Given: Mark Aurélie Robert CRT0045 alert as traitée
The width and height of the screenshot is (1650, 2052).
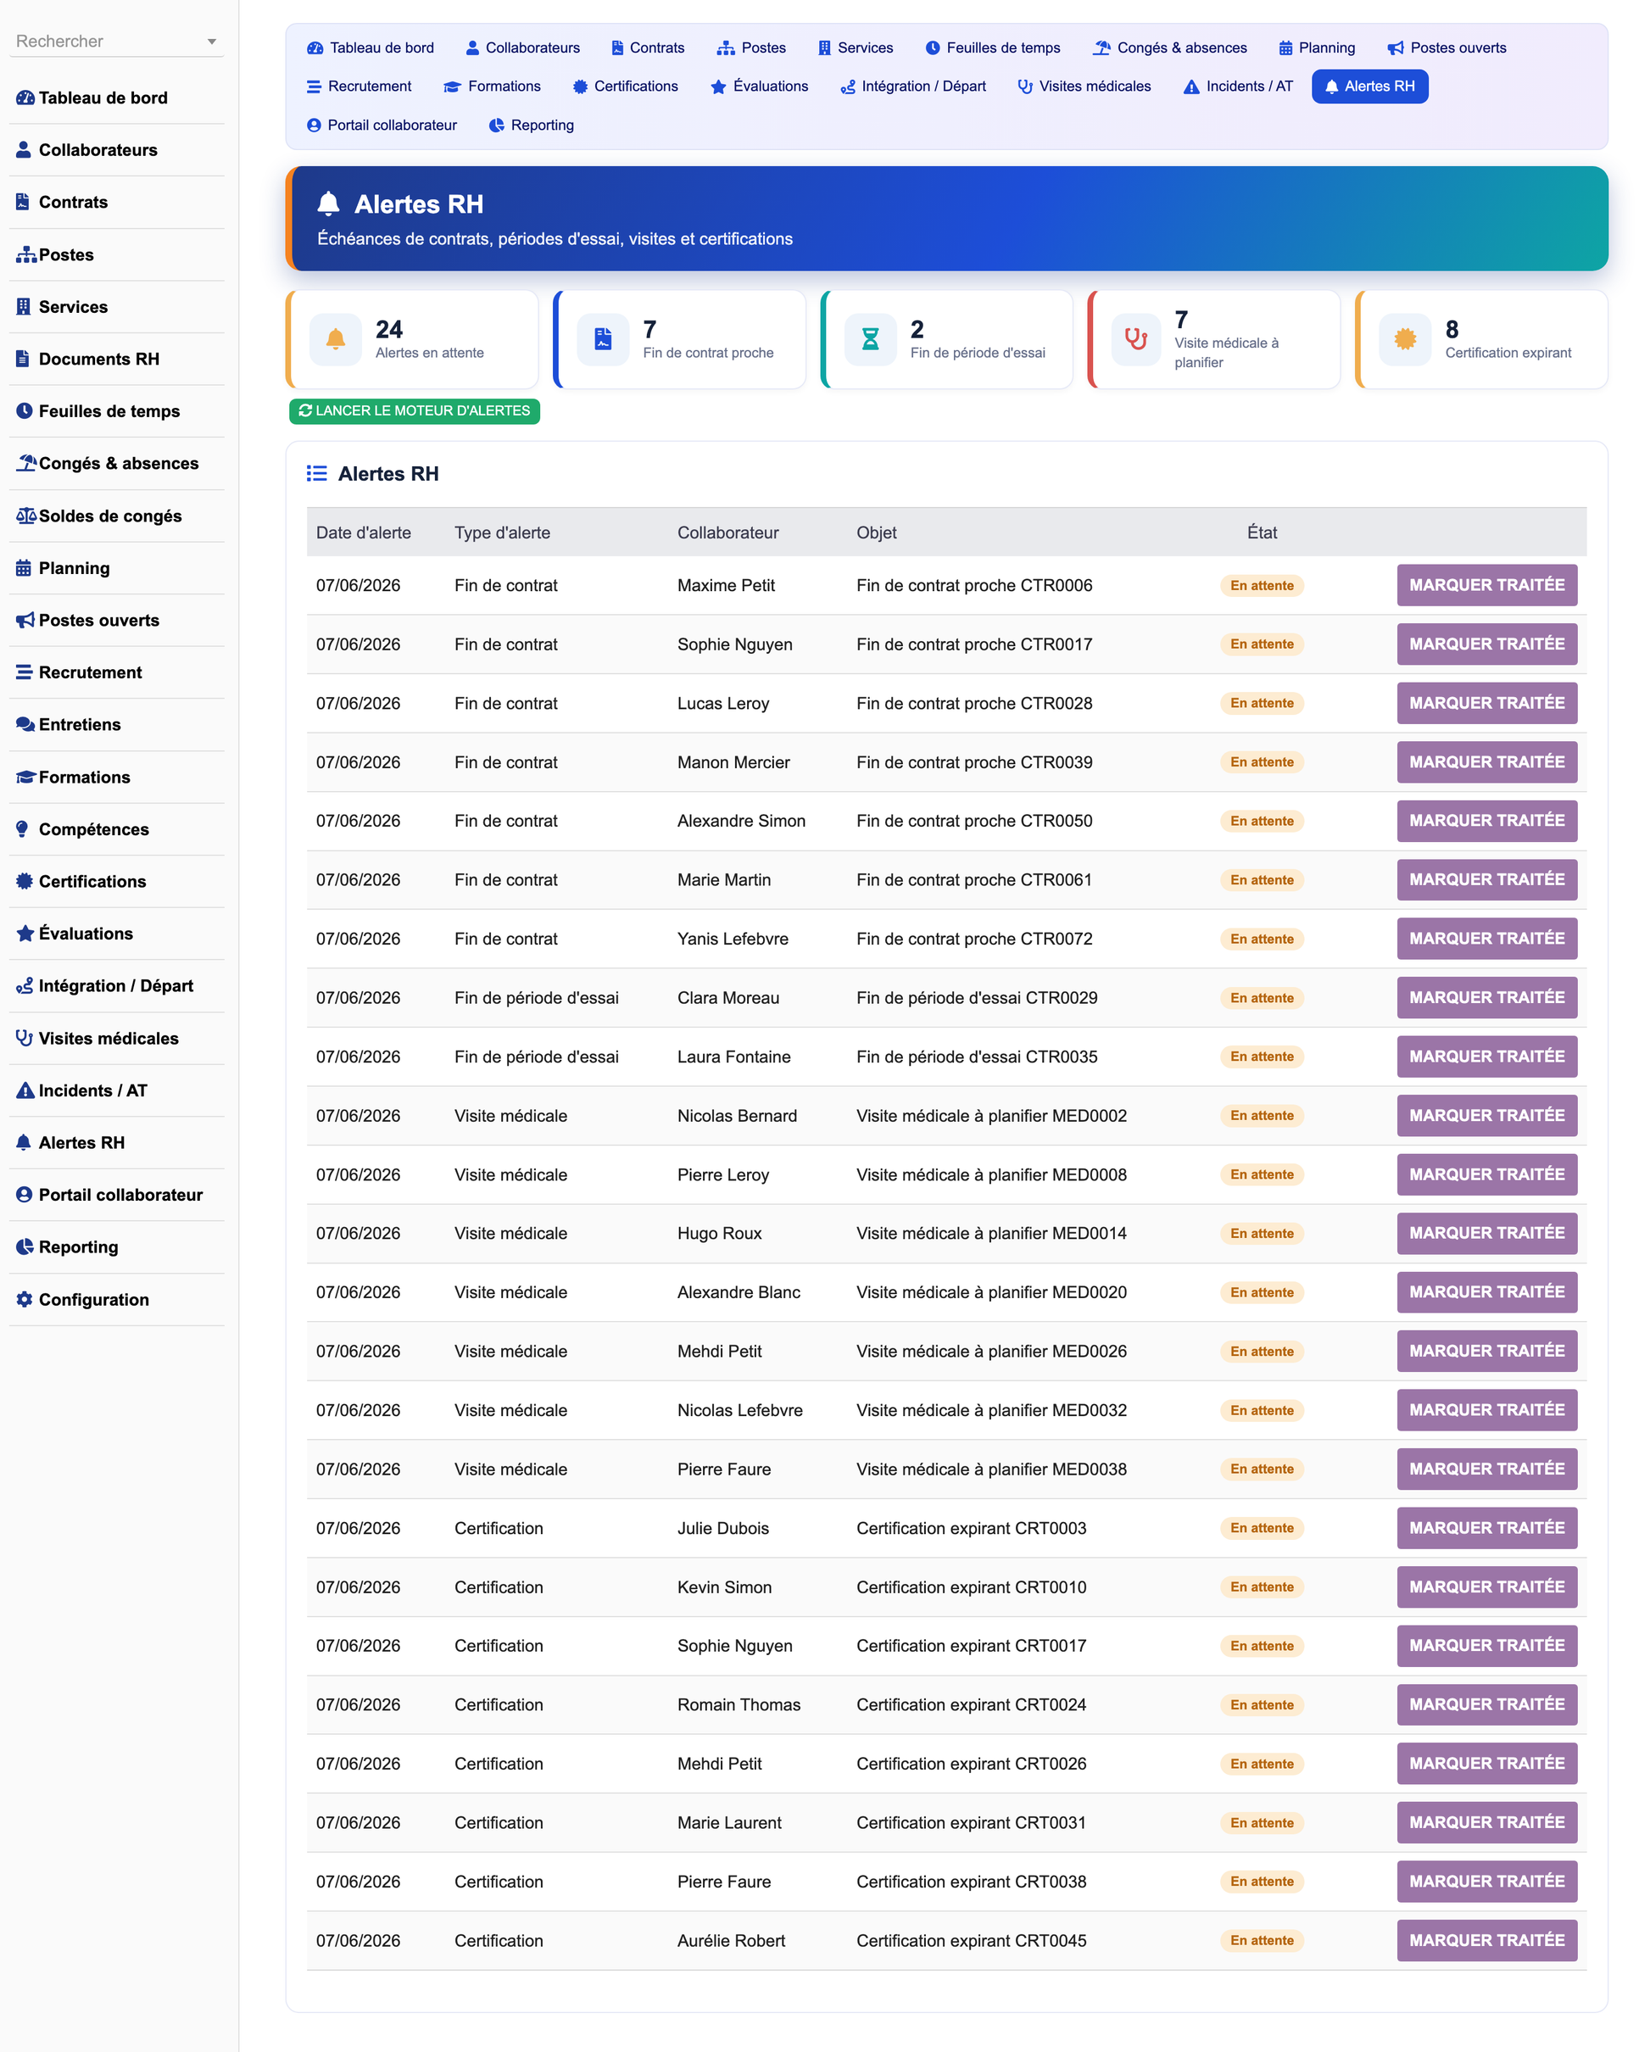Looking at the screenshot, I should 1486,1940.
